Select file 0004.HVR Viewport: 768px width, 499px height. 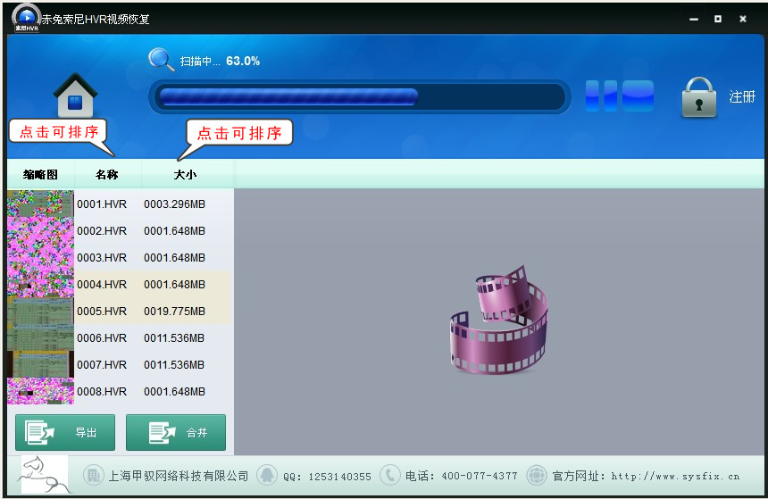pyautogui.click(x=102, y=285)
